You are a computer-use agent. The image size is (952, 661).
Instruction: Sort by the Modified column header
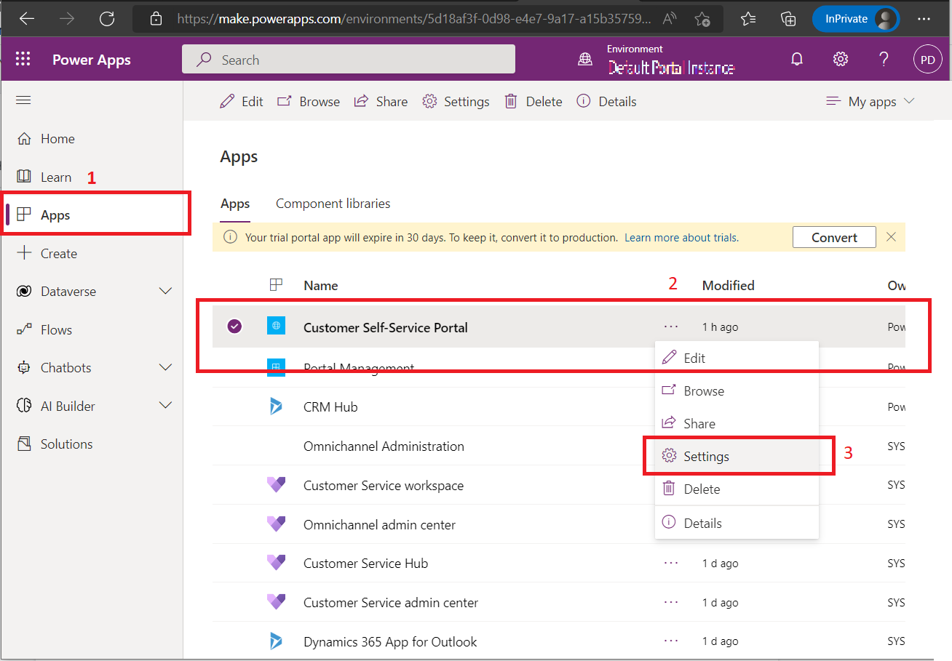click(728, 286)
